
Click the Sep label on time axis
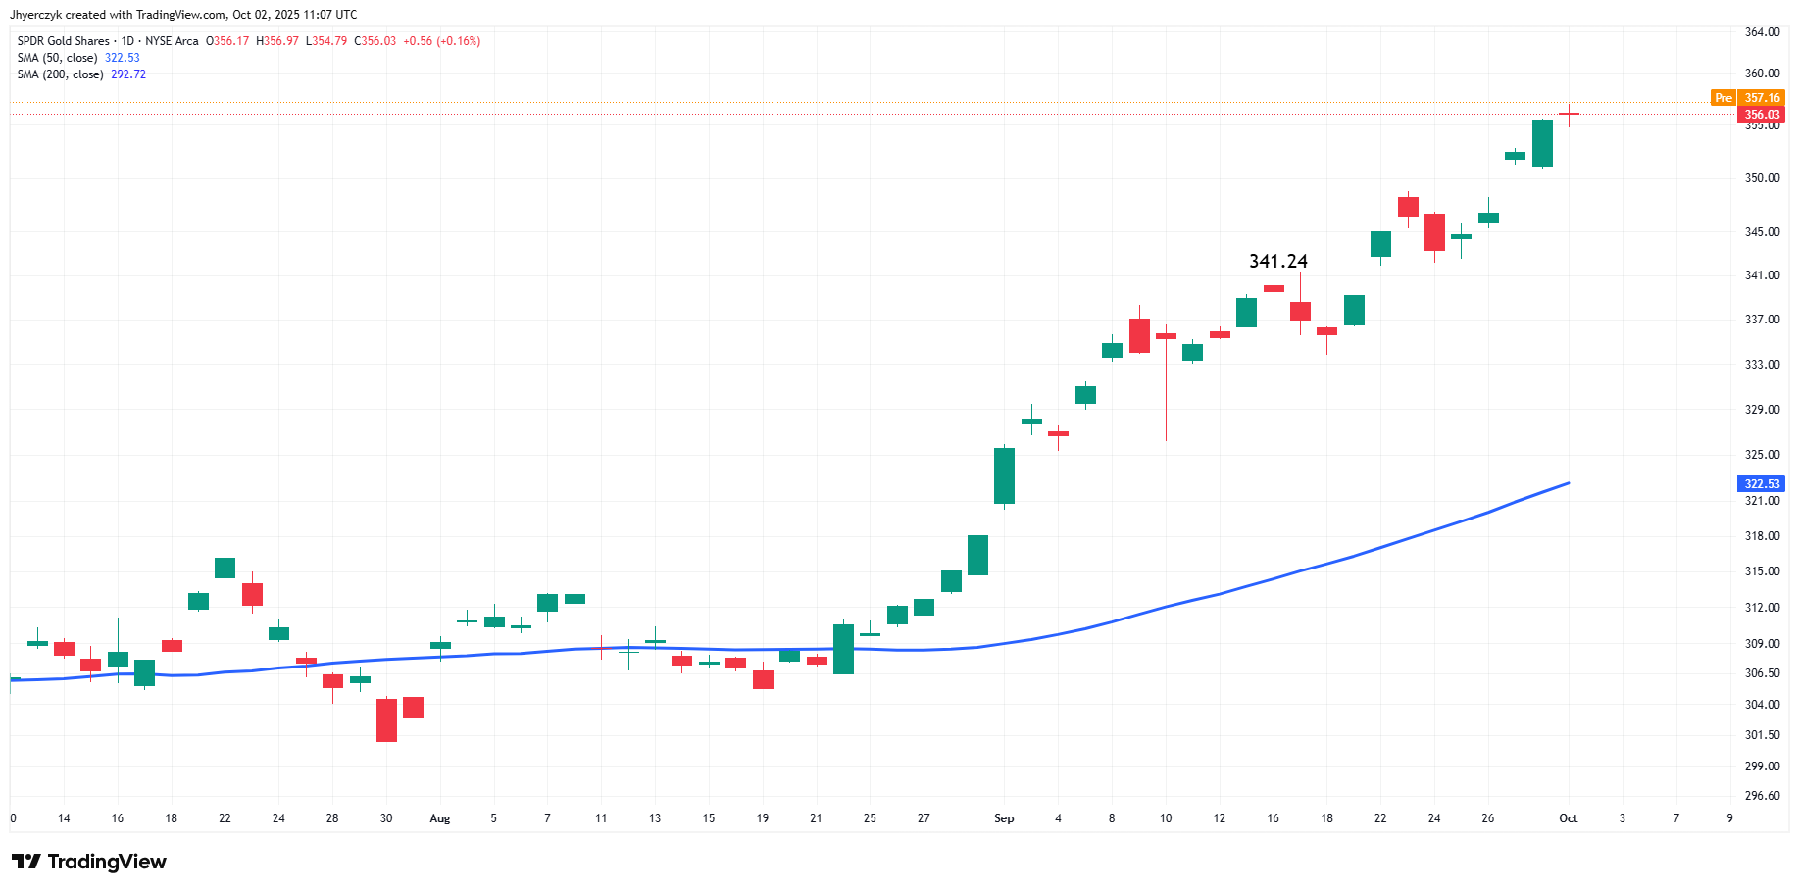point(1004,818)
